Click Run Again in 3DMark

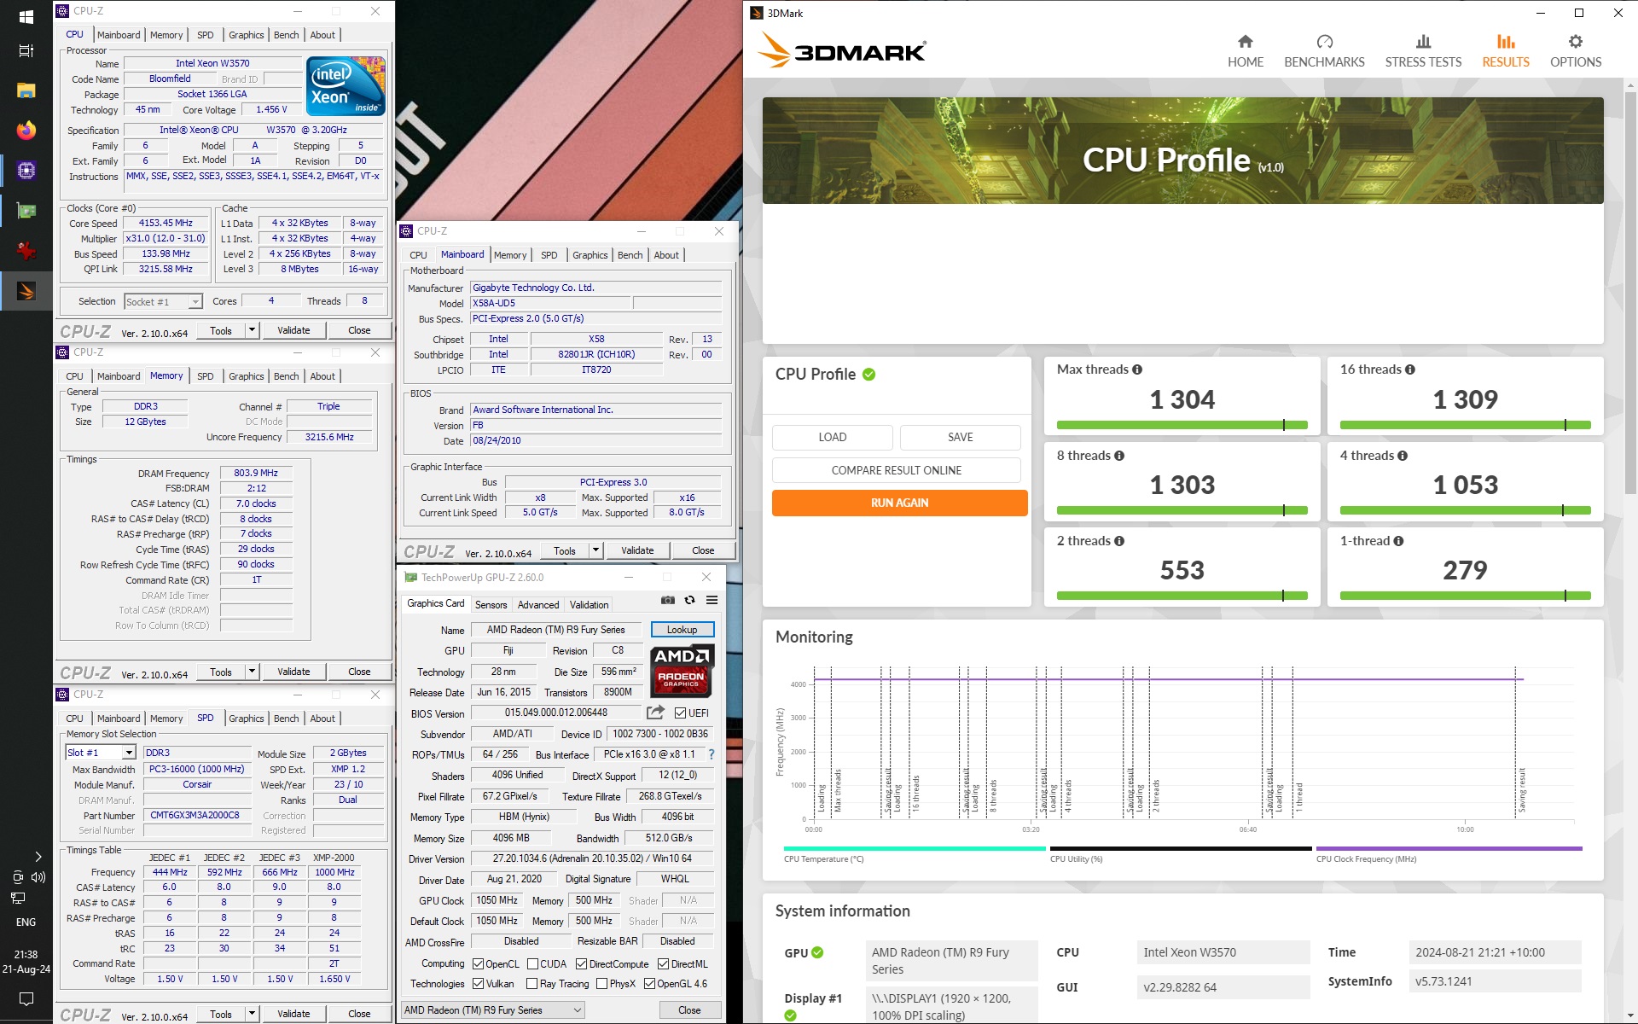pos(899,503)
